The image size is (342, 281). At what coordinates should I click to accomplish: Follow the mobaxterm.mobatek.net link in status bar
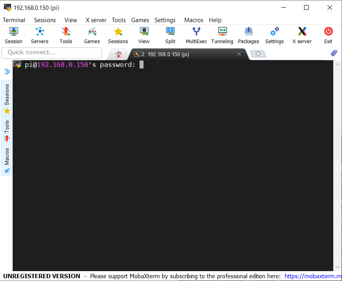(313, 276)
